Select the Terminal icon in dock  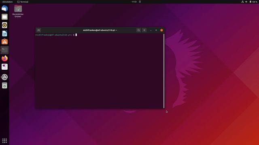click(4, 50)
